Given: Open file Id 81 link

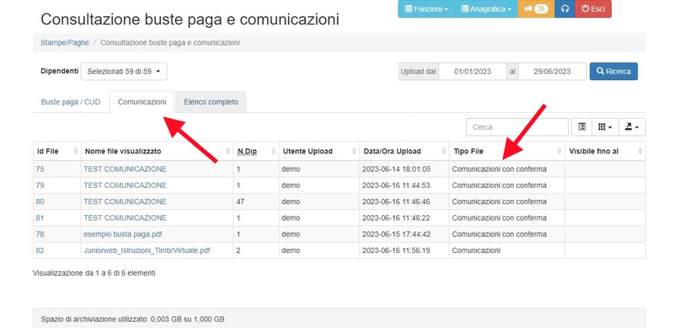Looking at the screenshot, I should (40, 218).
